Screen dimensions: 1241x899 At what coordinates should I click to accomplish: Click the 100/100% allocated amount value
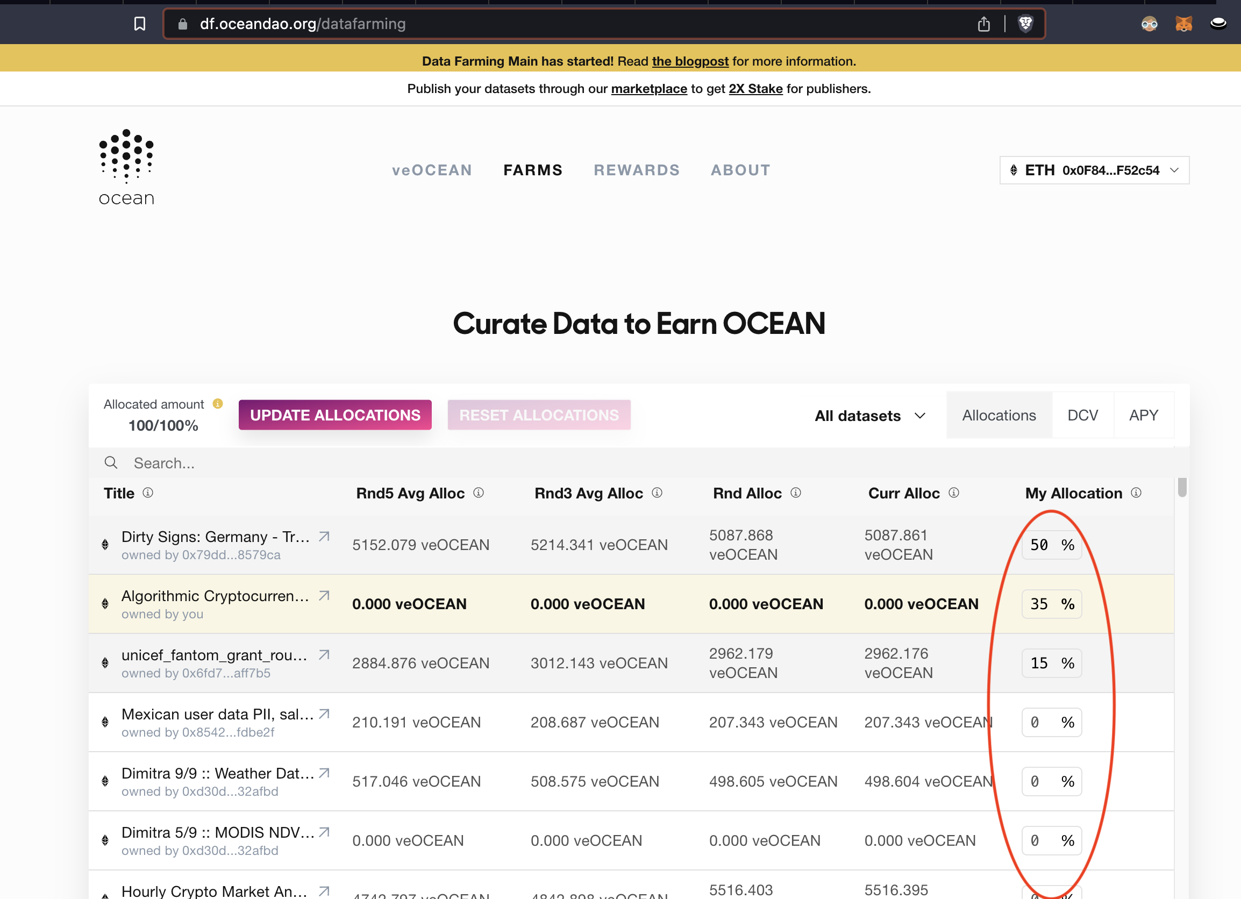pos(163,425)
